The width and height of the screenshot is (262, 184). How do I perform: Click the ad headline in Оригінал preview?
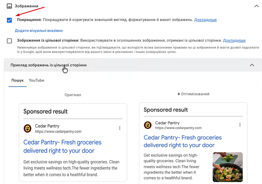pos(62,146)
